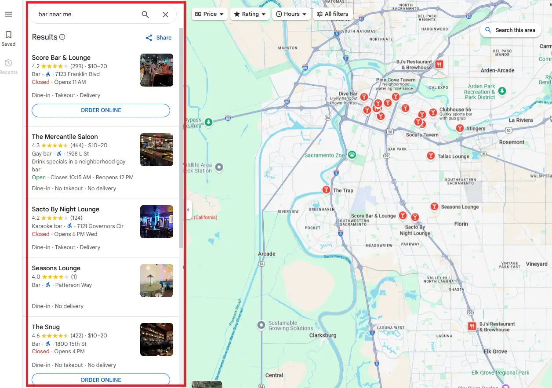Select the Seasons Lounge map pin
This screenshot has height=388, width=552.
pyautogui.click(x=434, y=207)
